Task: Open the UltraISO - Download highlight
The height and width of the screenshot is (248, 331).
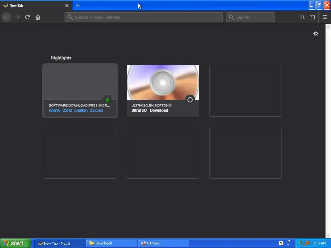Action: pyautogui.click(x=150, y=110)
